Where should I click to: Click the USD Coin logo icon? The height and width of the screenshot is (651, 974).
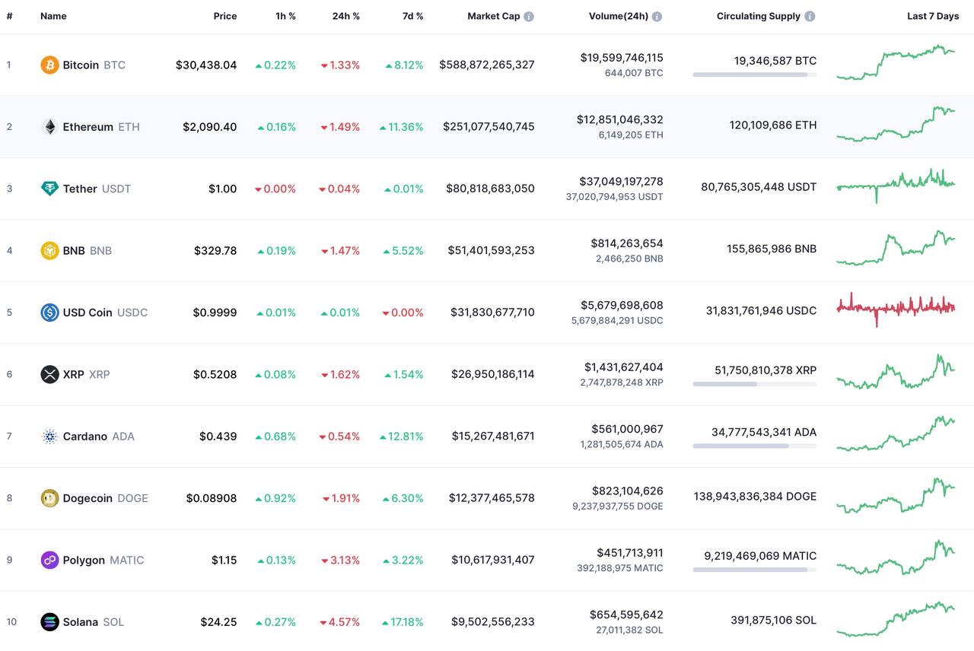click(x=49, y=313)
